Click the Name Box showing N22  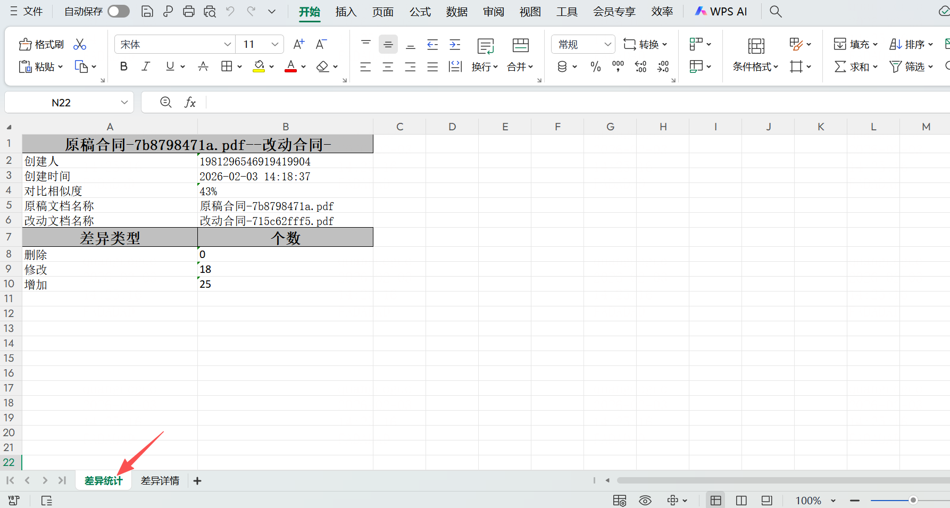[x=61, y=102]
